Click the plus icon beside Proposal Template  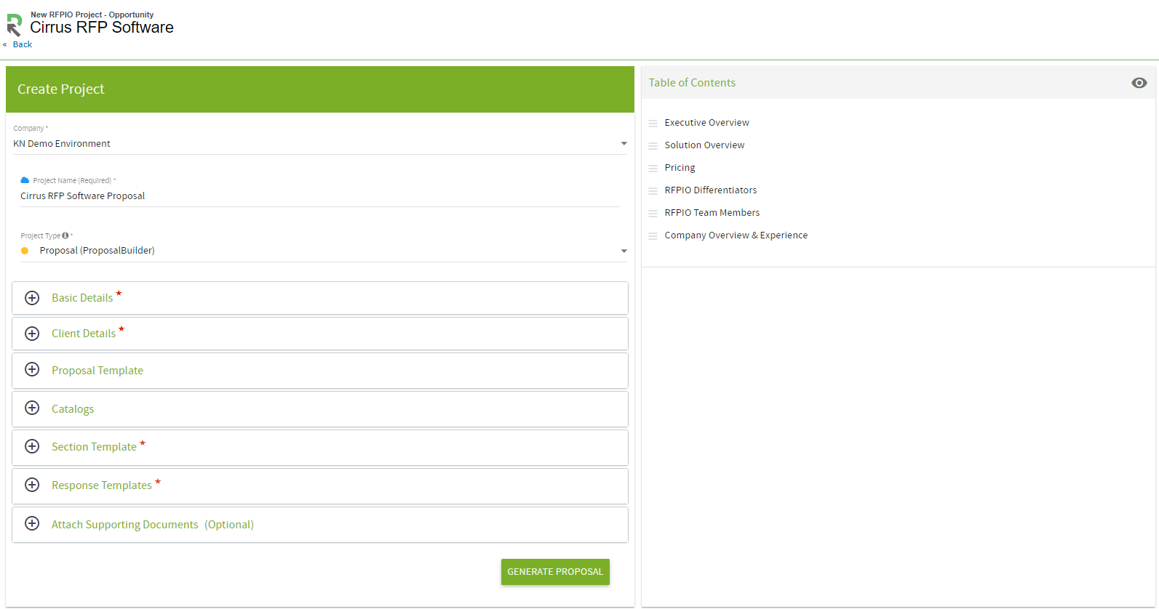32,369
